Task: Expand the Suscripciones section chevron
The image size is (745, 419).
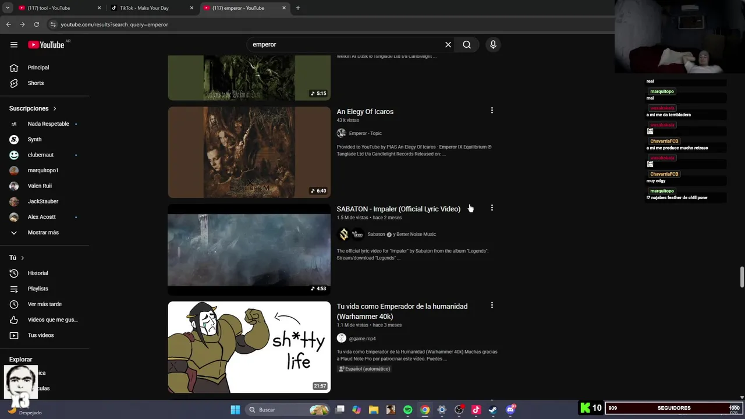Action: click(55, 109)
